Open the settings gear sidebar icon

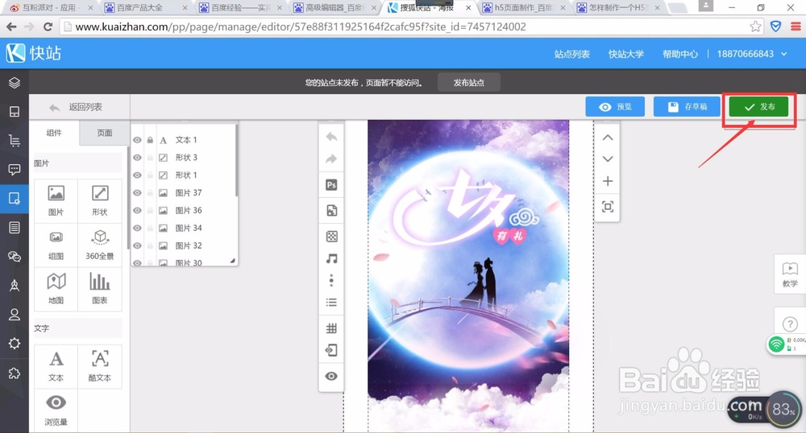pos(15,343)
